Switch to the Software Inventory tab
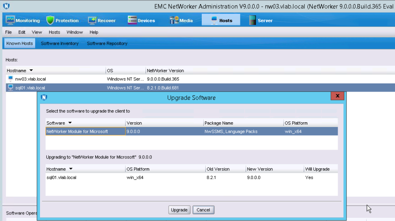Image resolution: width=395 pixels, height=221 pixels. 60,43
